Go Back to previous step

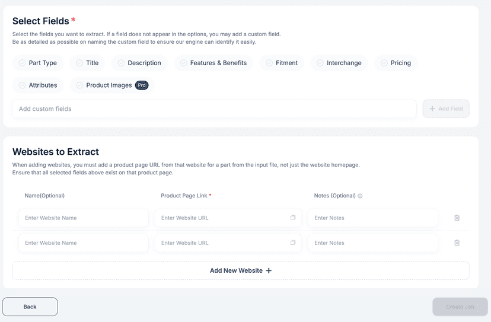coord(30,307)
